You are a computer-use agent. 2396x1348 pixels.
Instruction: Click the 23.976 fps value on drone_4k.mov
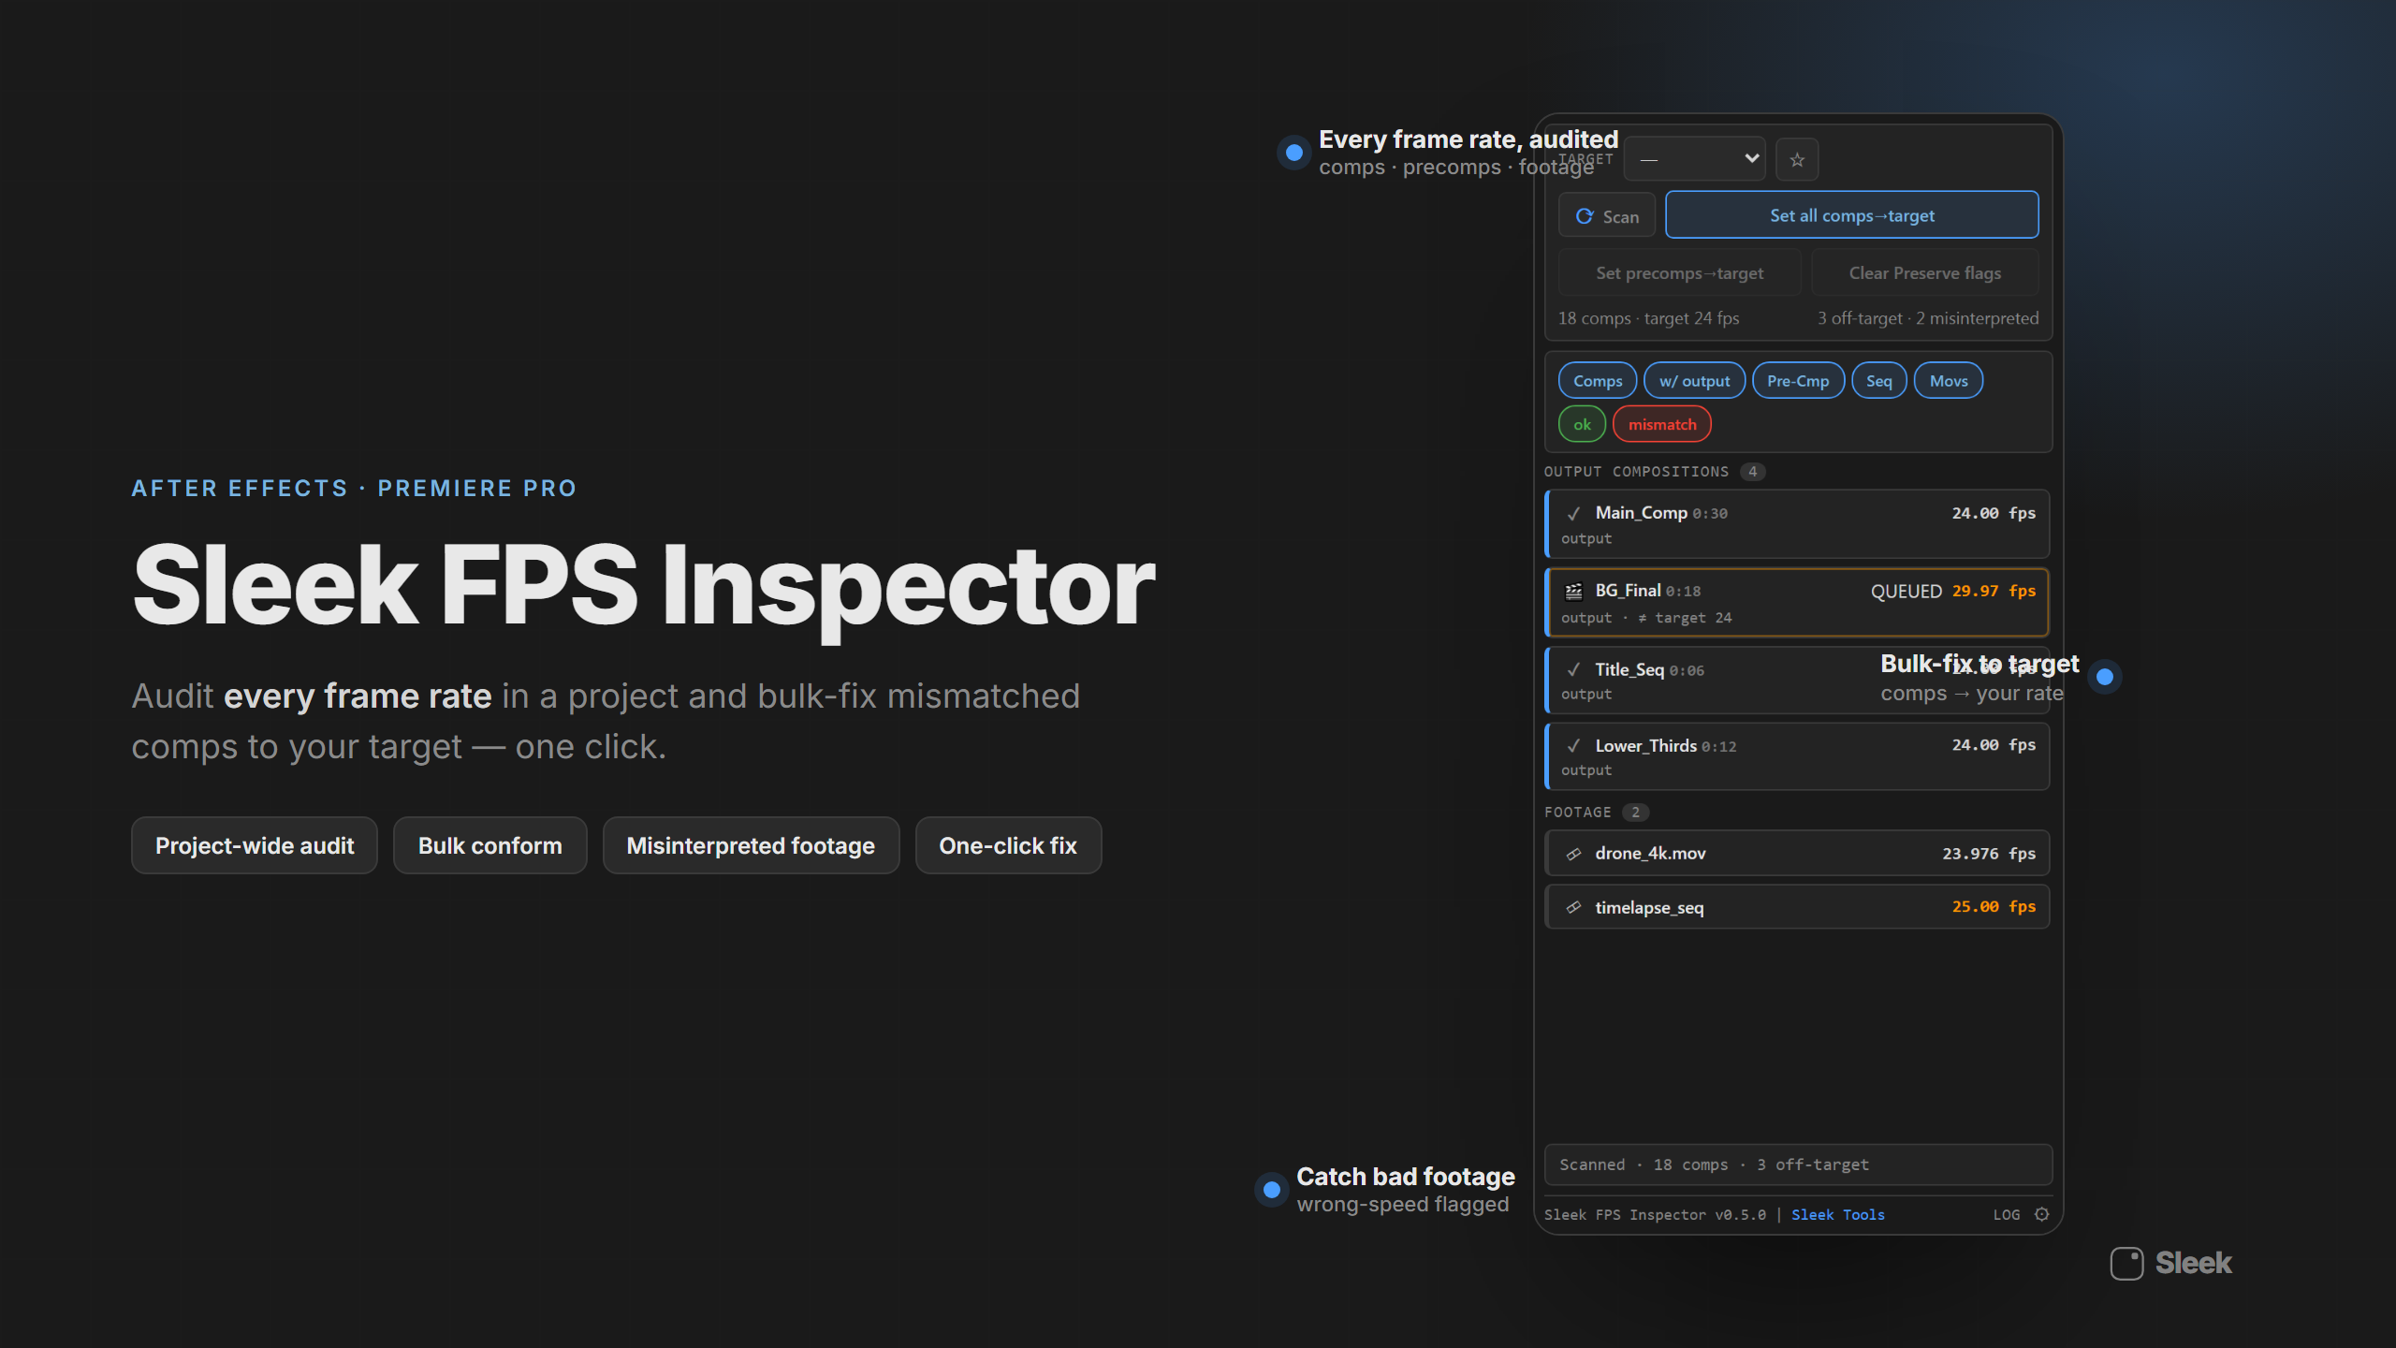point(1989,853)
